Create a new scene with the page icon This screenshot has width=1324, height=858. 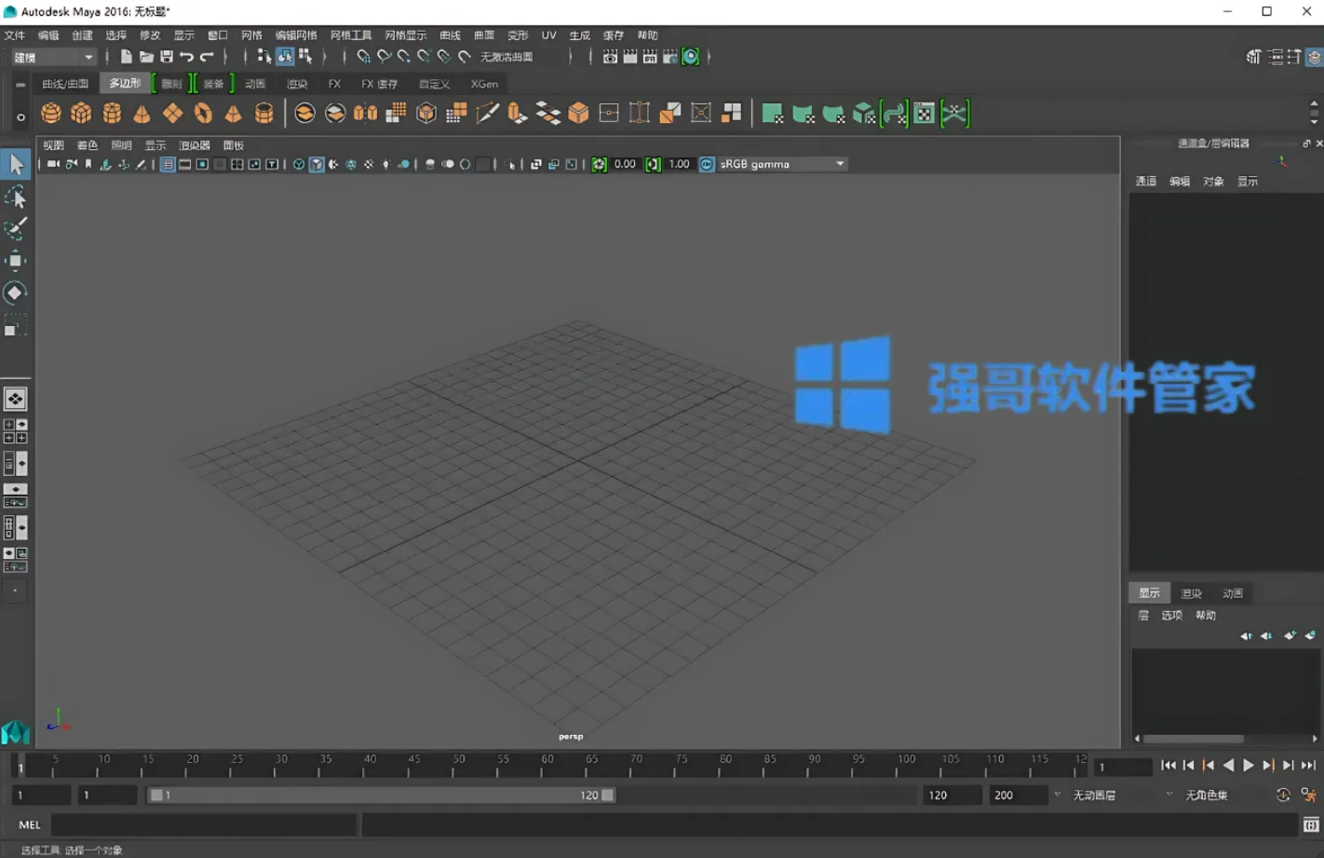tap(127, 57)
